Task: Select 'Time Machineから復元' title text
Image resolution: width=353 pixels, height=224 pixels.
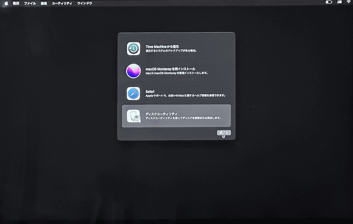Action: pyautogui.click(x=162, y=47)
